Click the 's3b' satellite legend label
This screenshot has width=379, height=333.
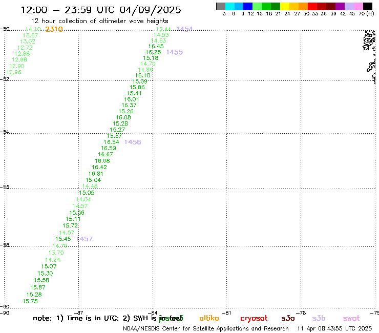click(x=319, y=318)
